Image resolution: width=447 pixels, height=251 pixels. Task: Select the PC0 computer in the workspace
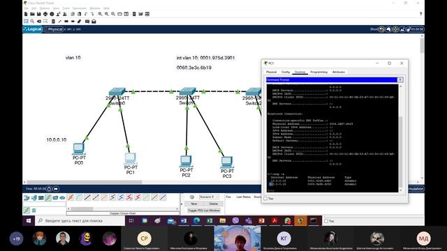78,149
